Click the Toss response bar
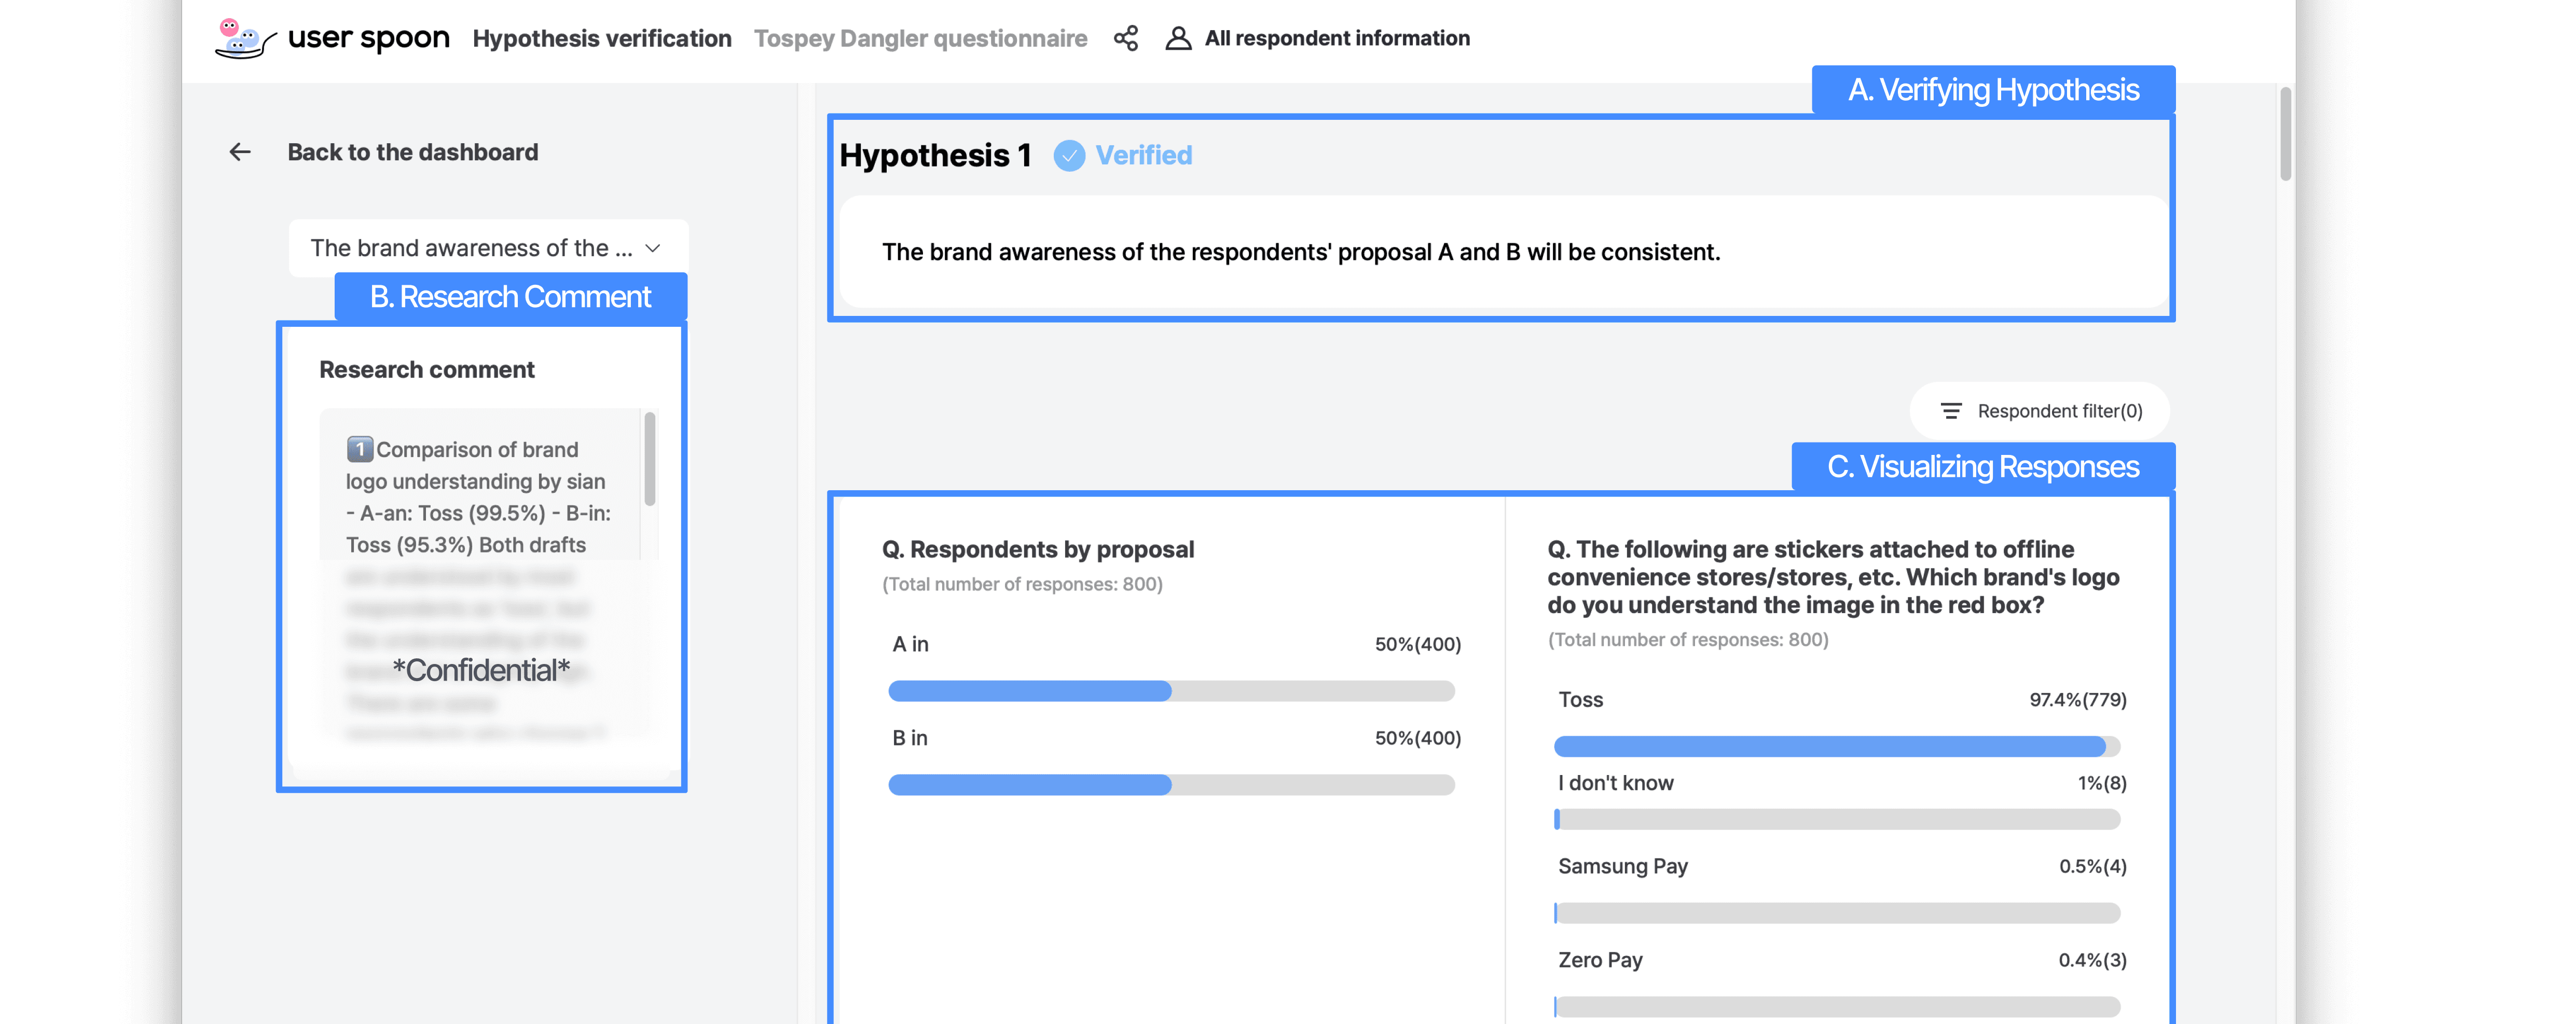Viewport: 2576px width, 1024px height. (1837, 746)
